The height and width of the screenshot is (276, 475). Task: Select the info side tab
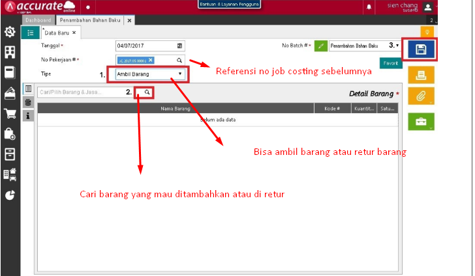tap(28, 116)
